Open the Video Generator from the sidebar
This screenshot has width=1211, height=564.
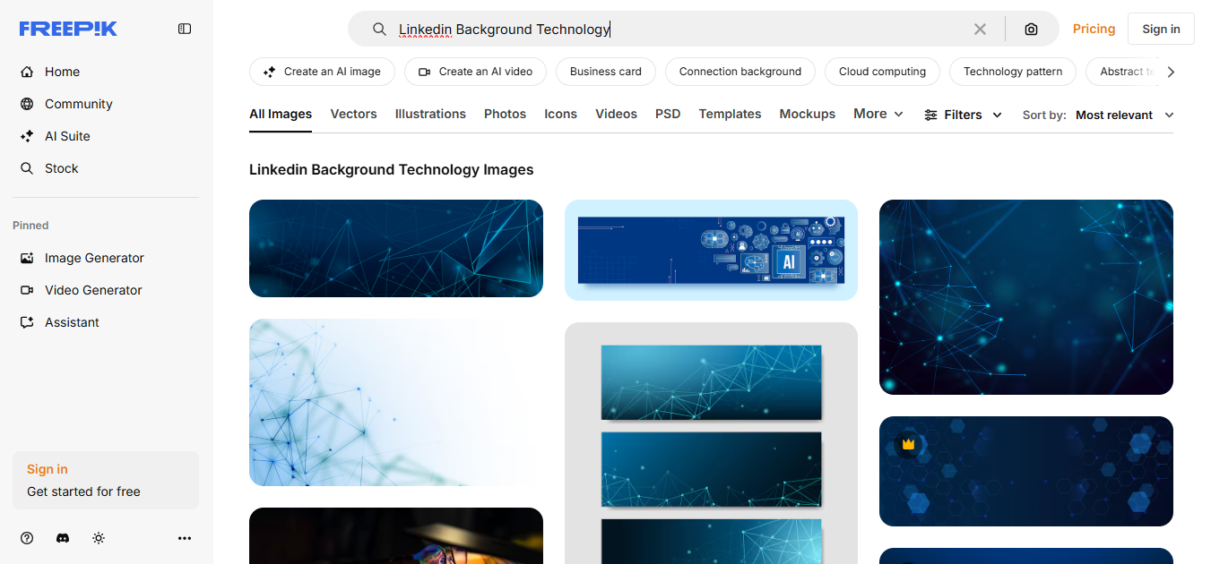pos(92,290)
